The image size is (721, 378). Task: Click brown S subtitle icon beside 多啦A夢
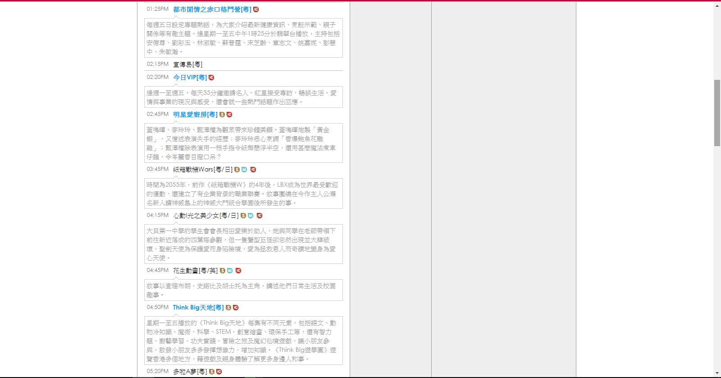click(x=212, y=372)
